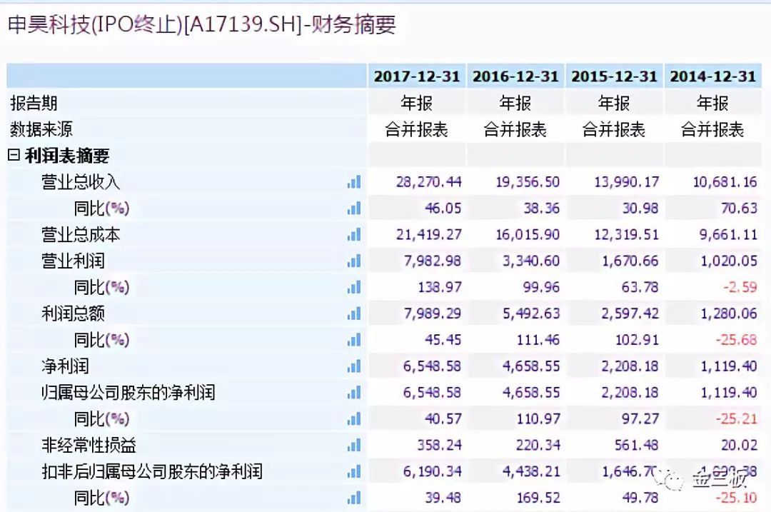771x512 pixels.
Task: Open chart icon for 扣非后归属母公司股东的净利润 row
Action: pos(354,471)
